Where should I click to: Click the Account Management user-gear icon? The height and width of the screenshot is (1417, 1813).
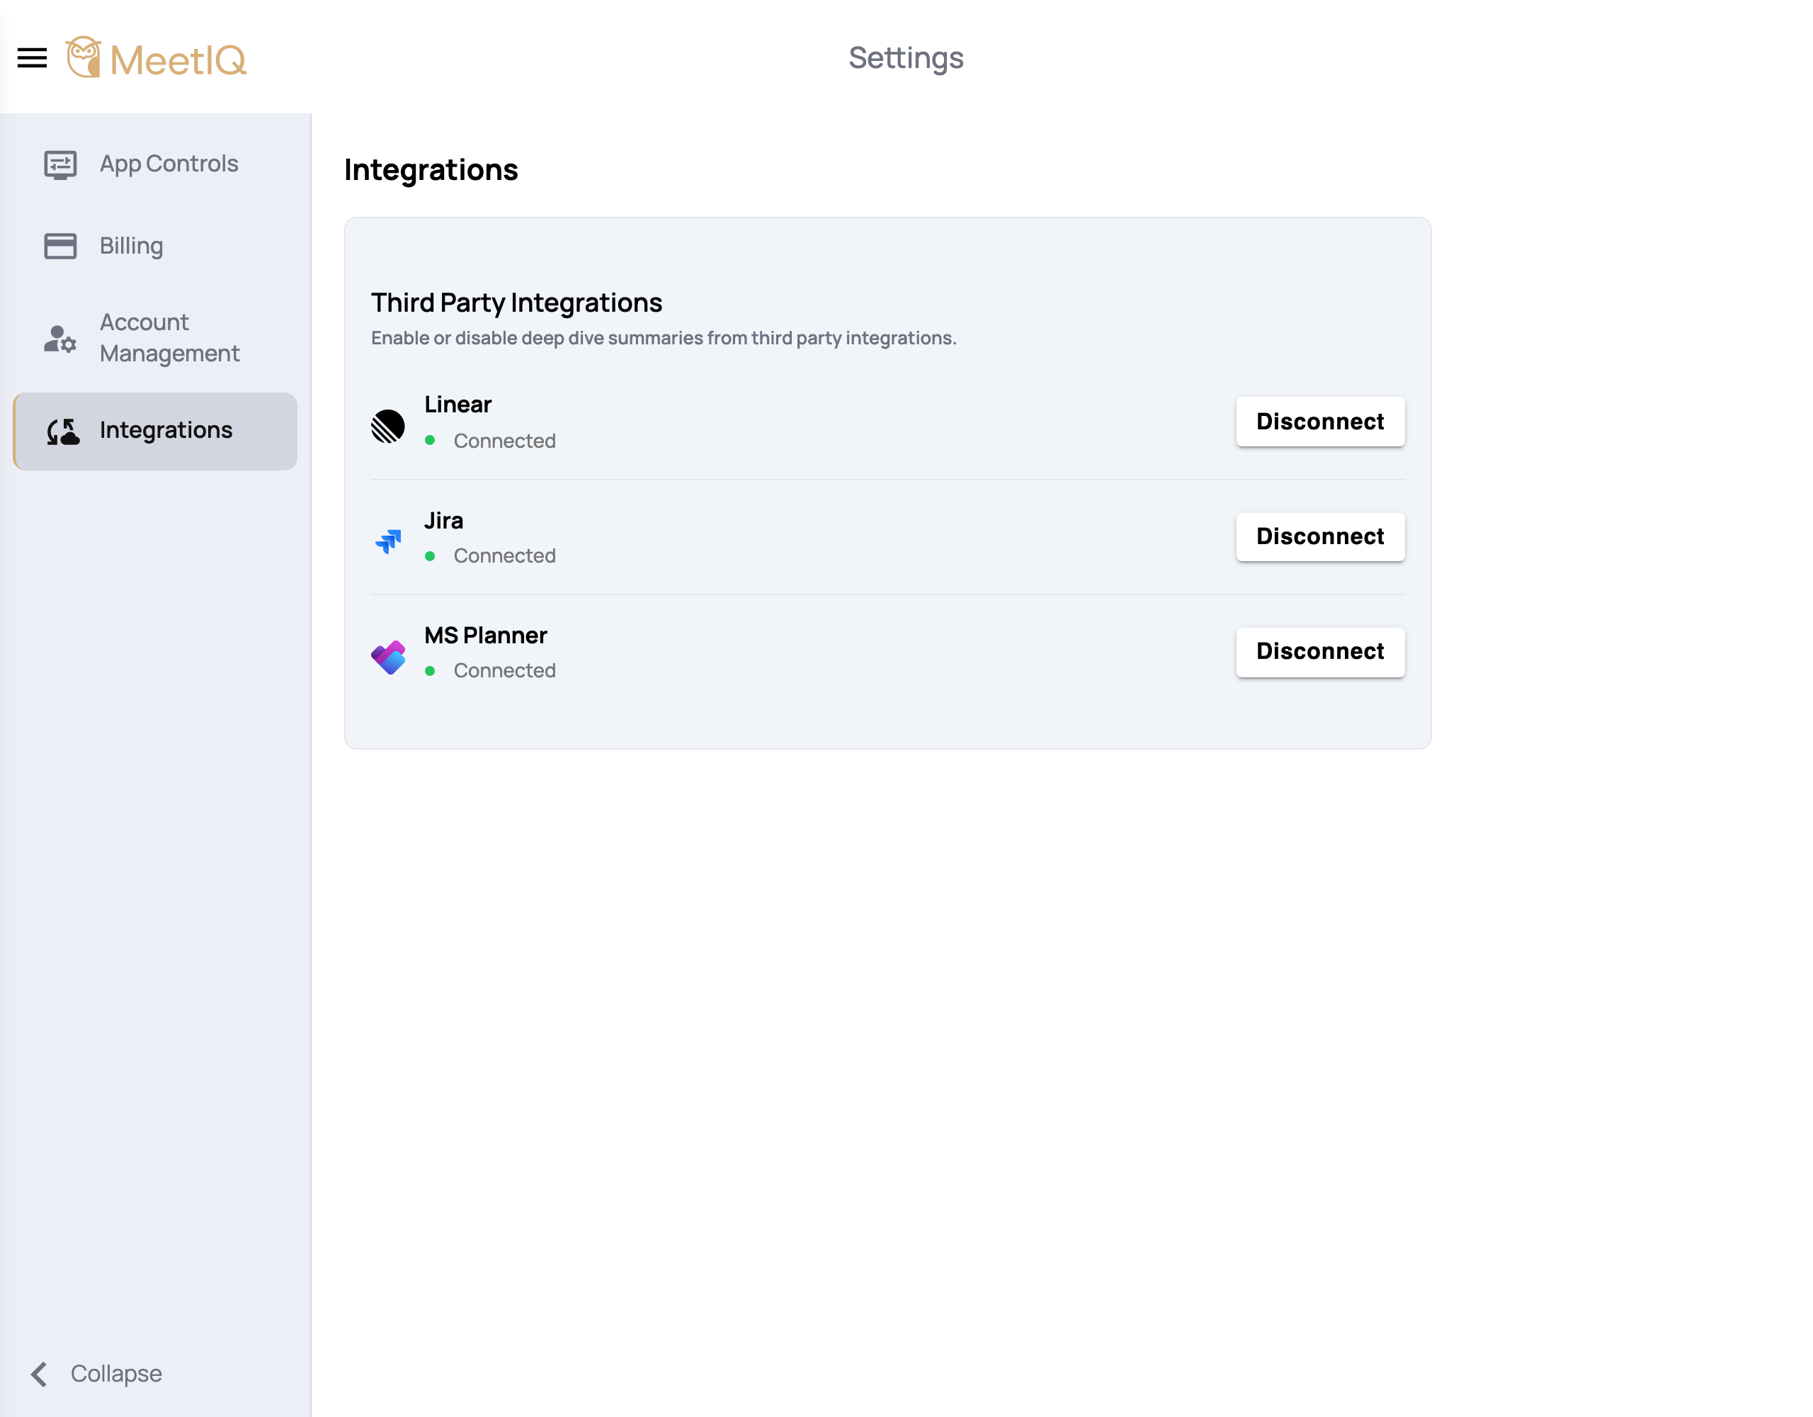(x=59, y=338)
